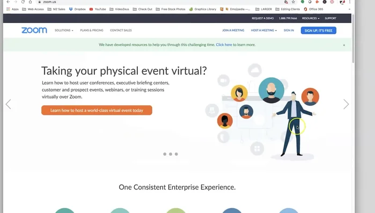Open the Apps bookmarks shortcut
Screen dimensions: 375x213
[x=12, y=9]
